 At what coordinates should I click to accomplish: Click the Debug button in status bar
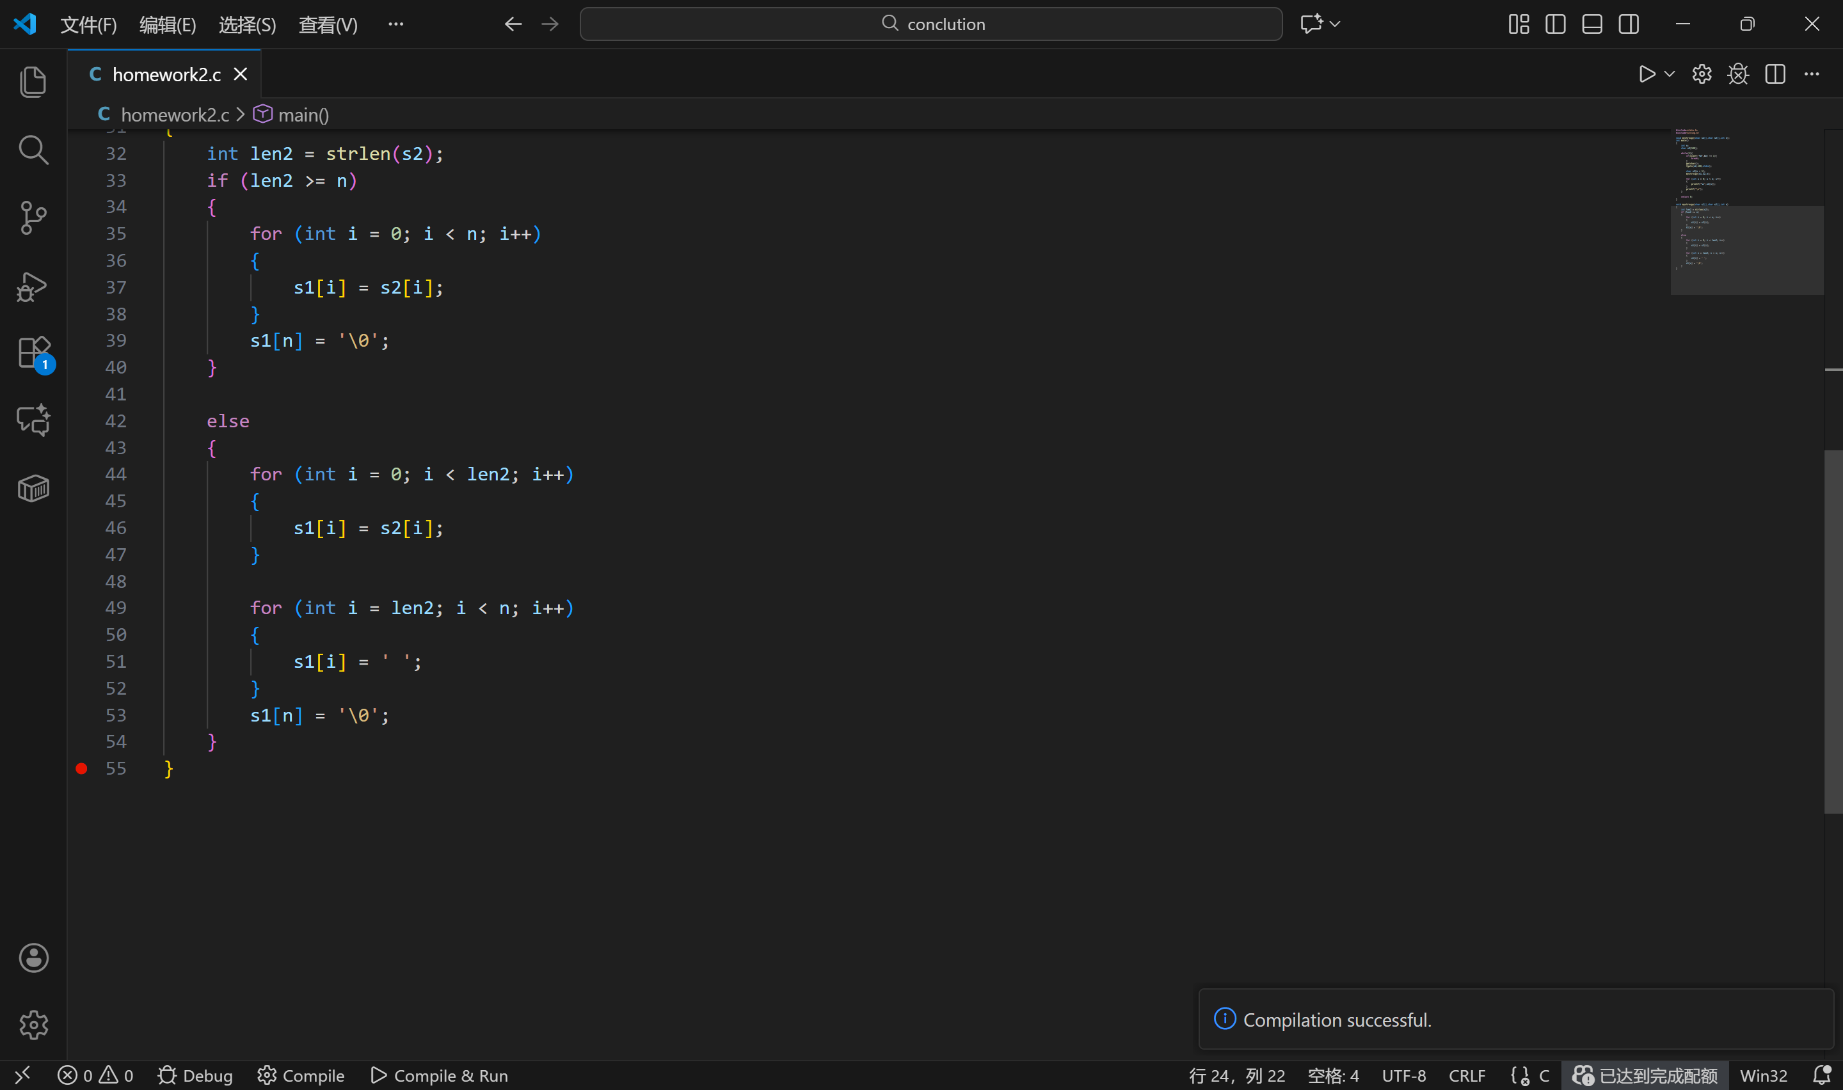coord(195,1076)
